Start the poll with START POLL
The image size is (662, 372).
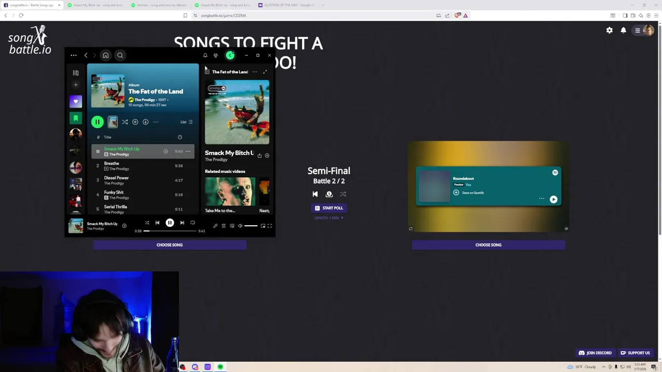coord(329,208)
